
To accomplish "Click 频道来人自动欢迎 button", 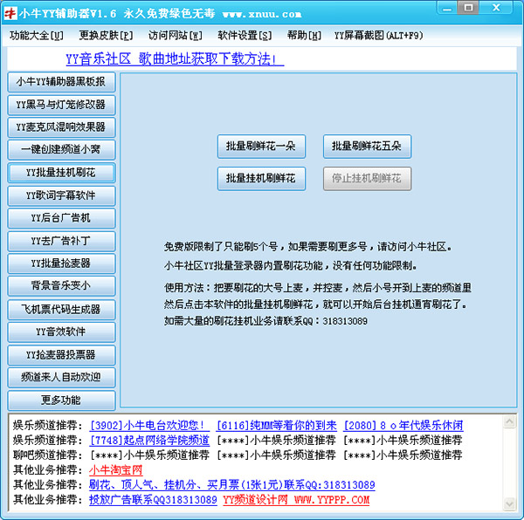I will tap(61, 378).
